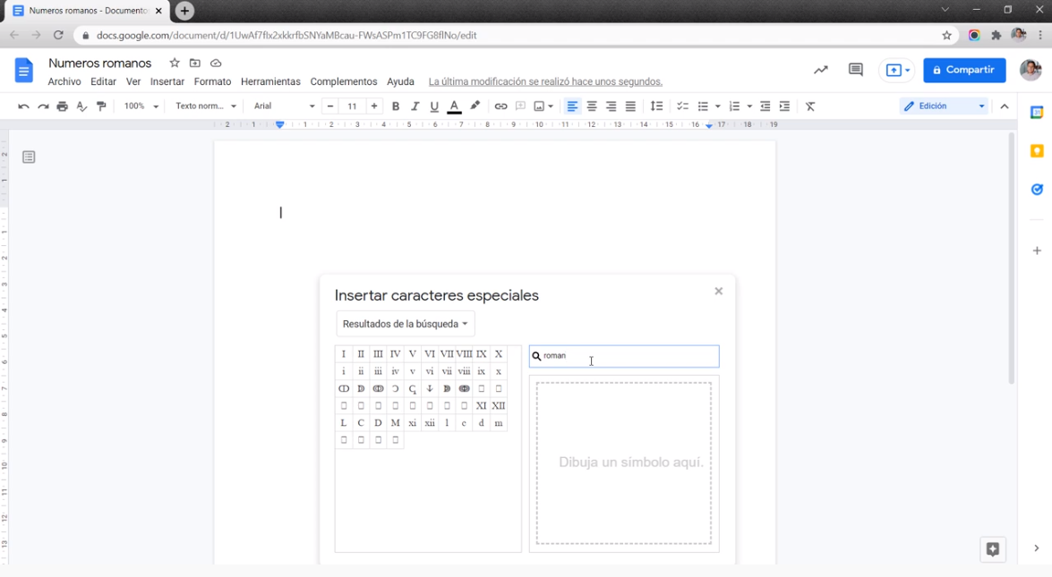Decrease font size with minus button
1052x577 pixels.
[x=330, y=106]
